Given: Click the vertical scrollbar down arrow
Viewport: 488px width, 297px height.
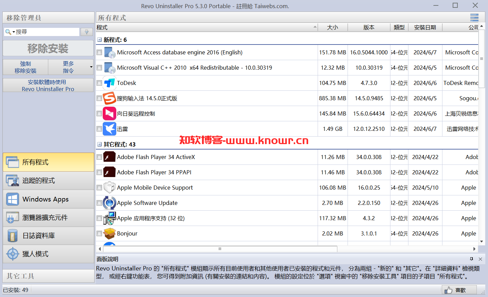Looking at the screenshot, I should click(x=482, y=242).
